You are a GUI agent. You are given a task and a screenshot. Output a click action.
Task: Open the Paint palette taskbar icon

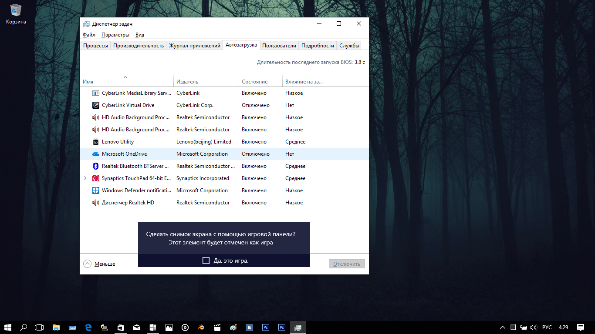233,327
